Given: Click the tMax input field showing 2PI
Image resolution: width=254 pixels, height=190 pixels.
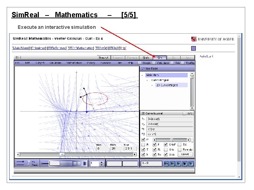Looking at the screenshot, I should (x=116, y=148).
